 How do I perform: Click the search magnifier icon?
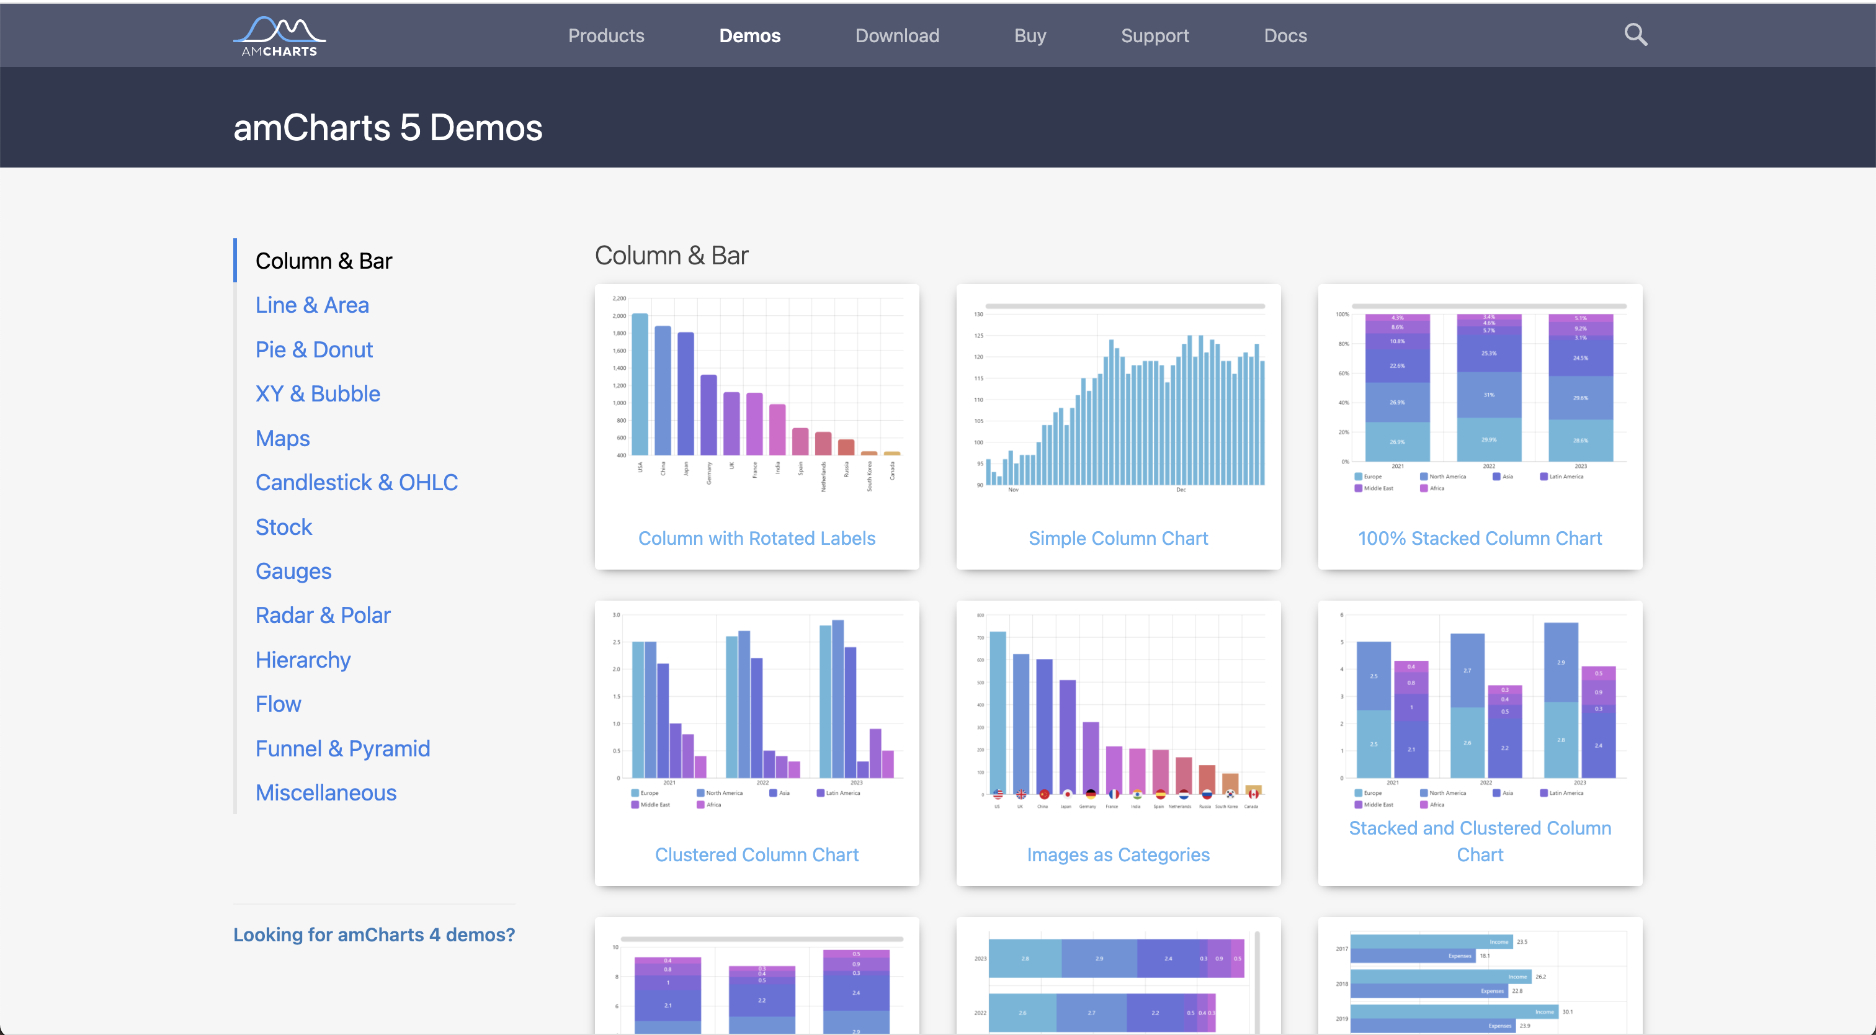point(1635,34)
